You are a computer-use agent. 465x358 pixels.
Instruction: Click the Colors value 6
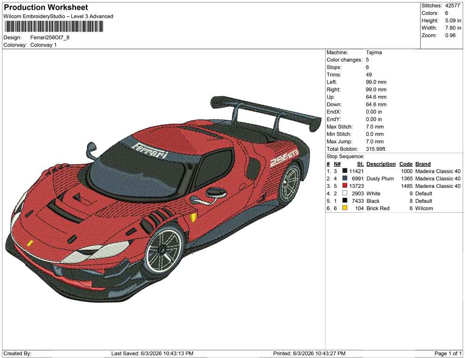coord(447,13)
